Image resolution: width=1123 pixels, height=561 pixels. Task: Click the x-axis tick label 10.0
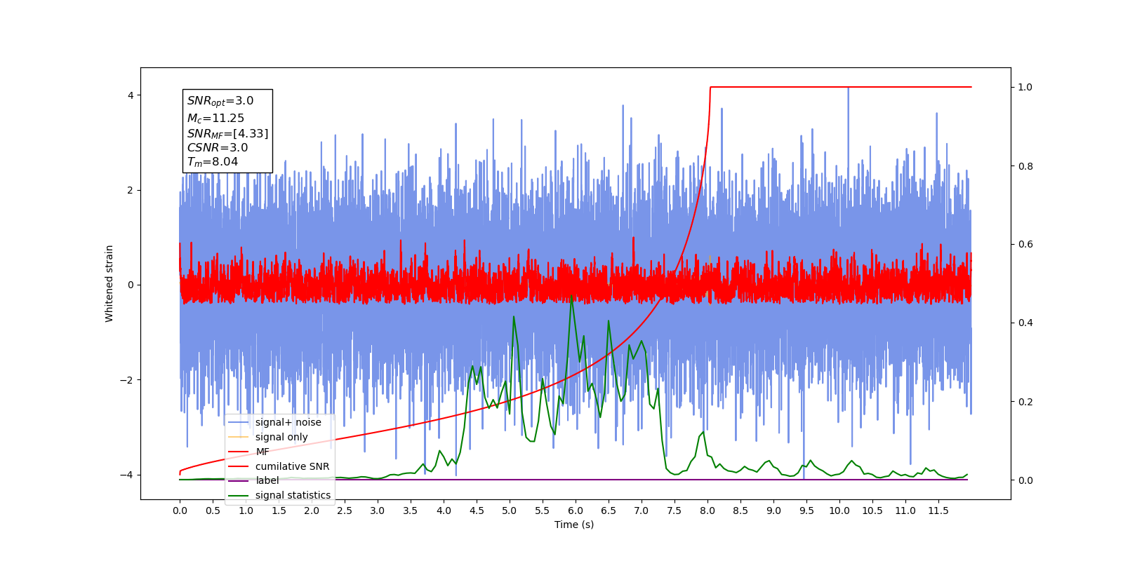(839, 511)
